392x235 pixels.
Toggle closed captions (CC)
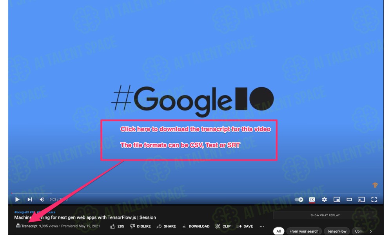[312, 199]
